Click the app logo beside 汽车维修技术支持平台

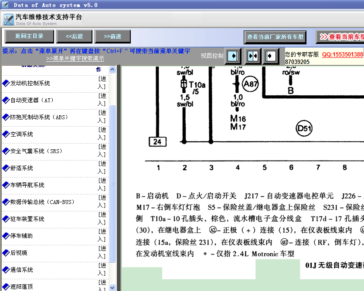[x=9, y=20]
